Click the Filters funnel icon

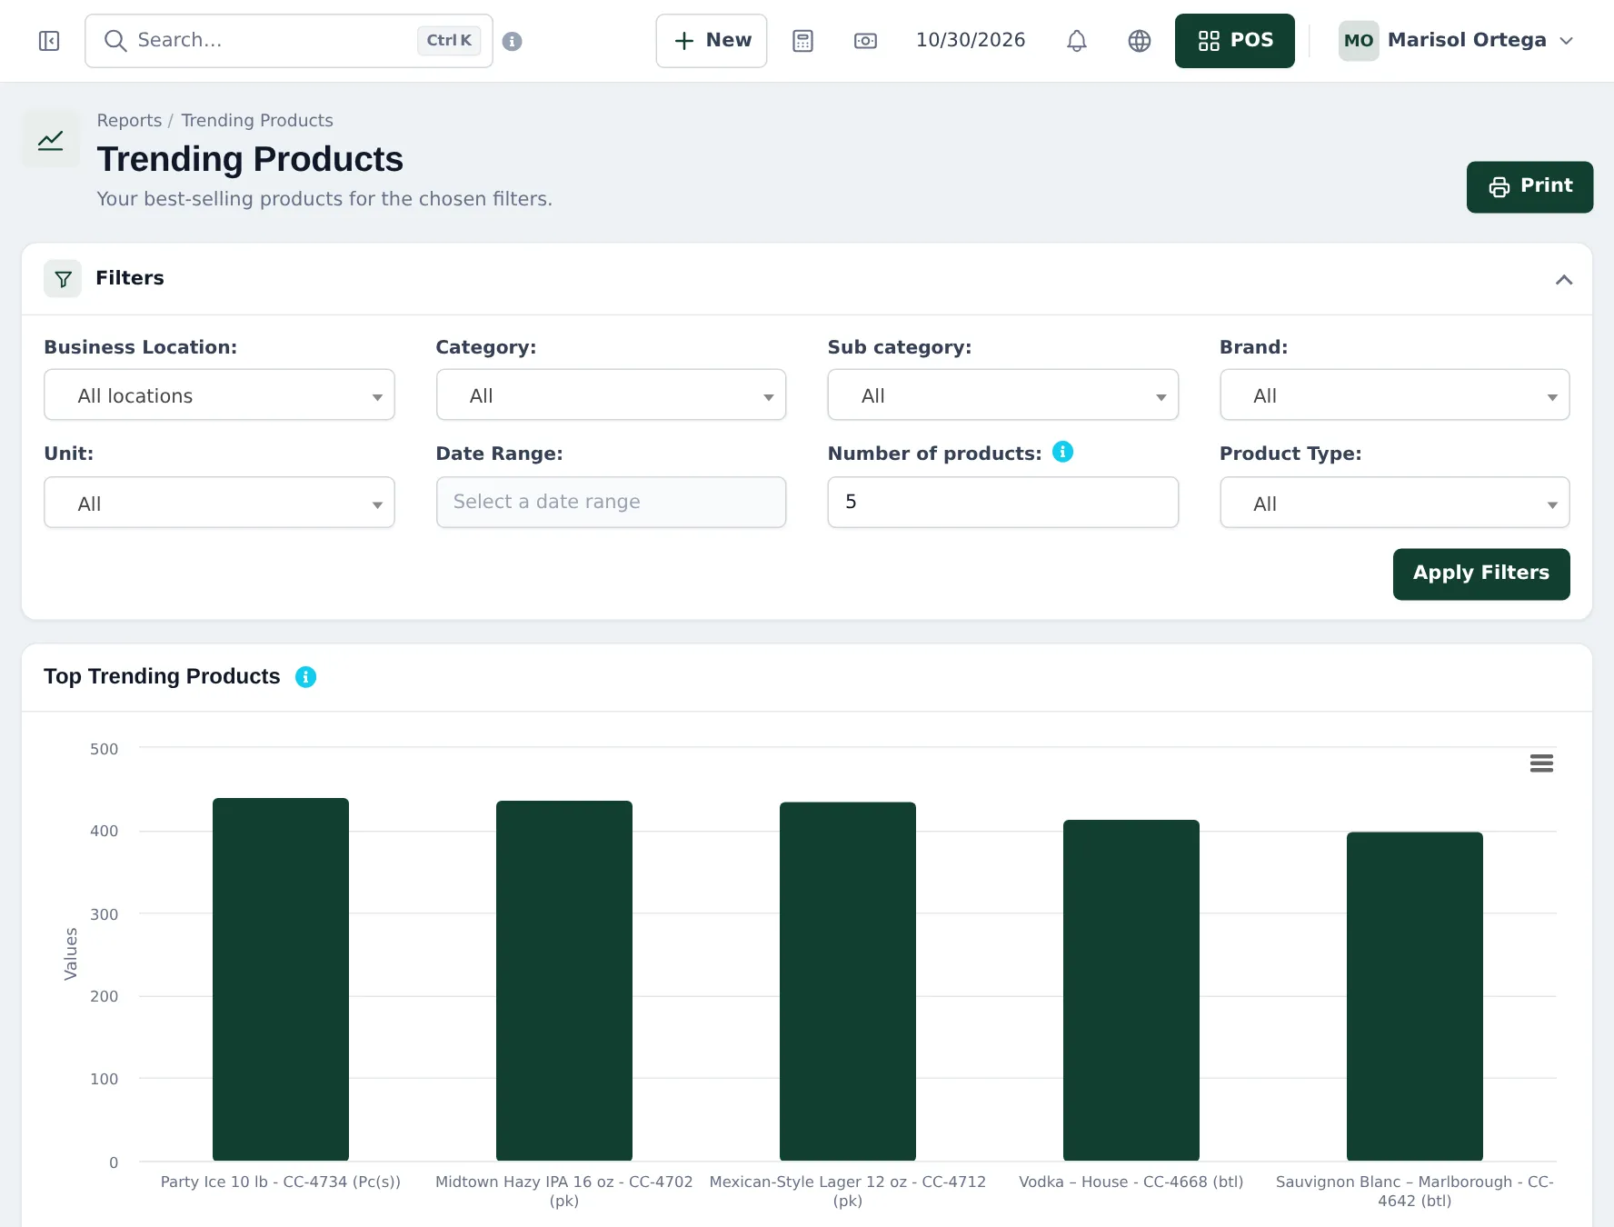63,278
